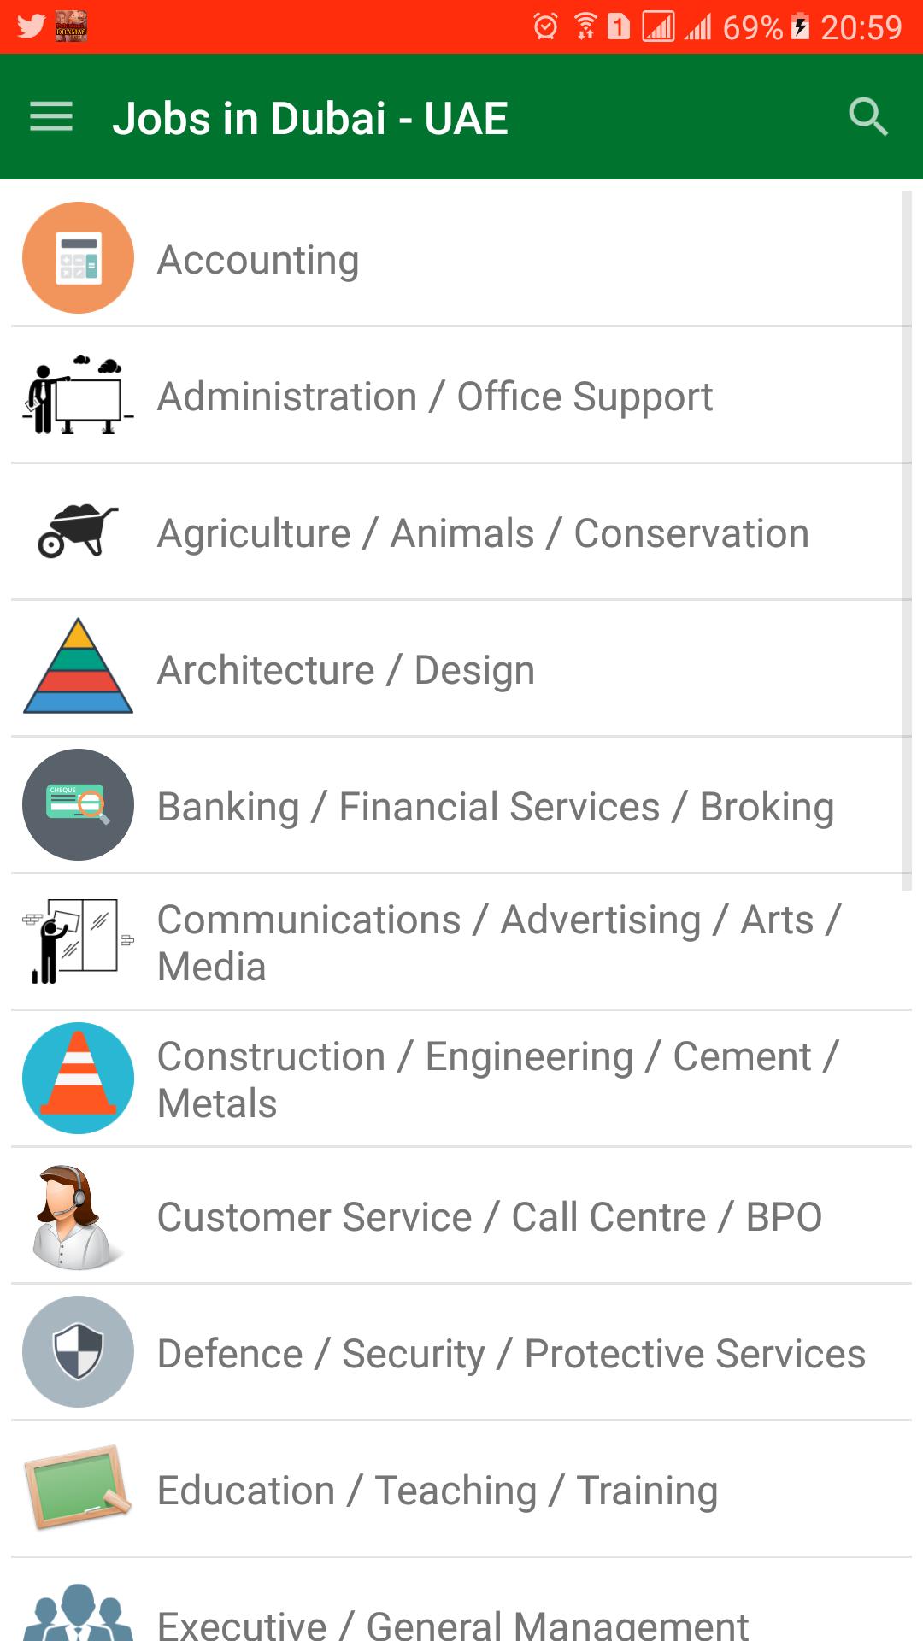Image resolution: width=923 pixels, height=1641 pixels.
Task: Select the orange Accounting calculator icon
Action: click(x=78, y=257)
